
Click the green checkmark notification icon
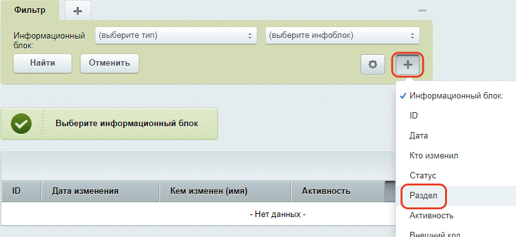pos(21,124)
